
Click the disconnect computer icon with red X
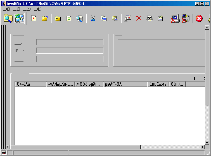tap(175, 19)
